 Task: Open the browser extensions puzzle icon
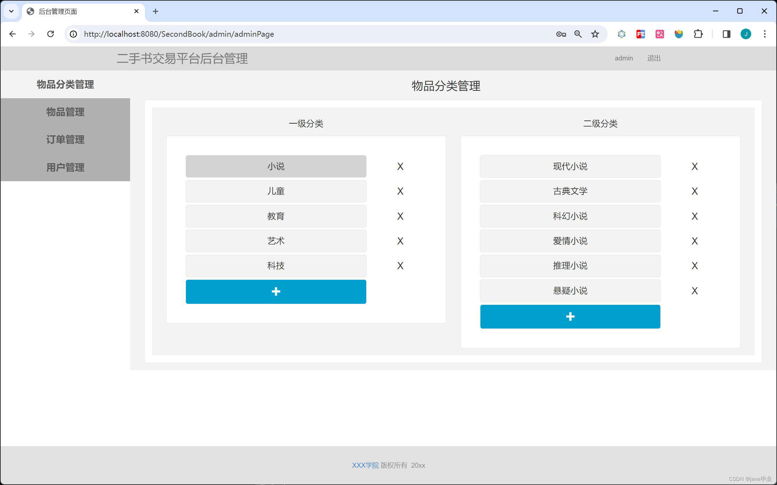[x=698, y=34]
